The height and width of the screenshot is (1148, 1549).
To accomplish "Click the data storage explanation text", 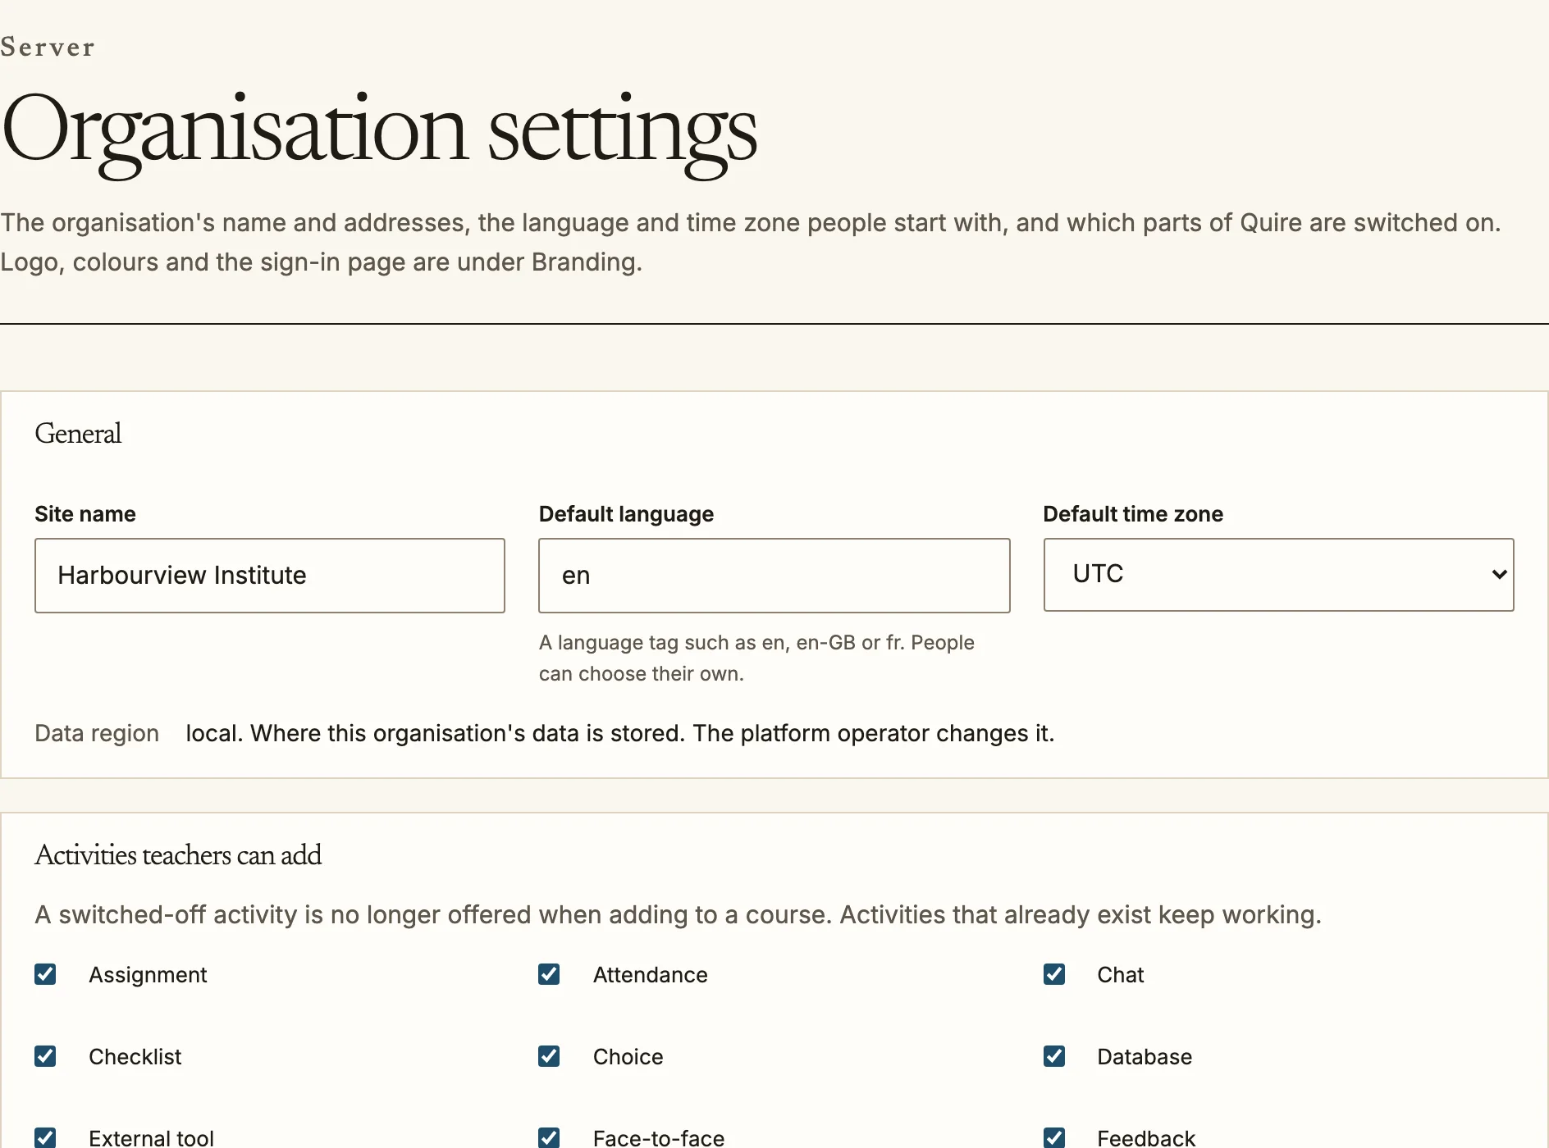I will tap(620, 733).
